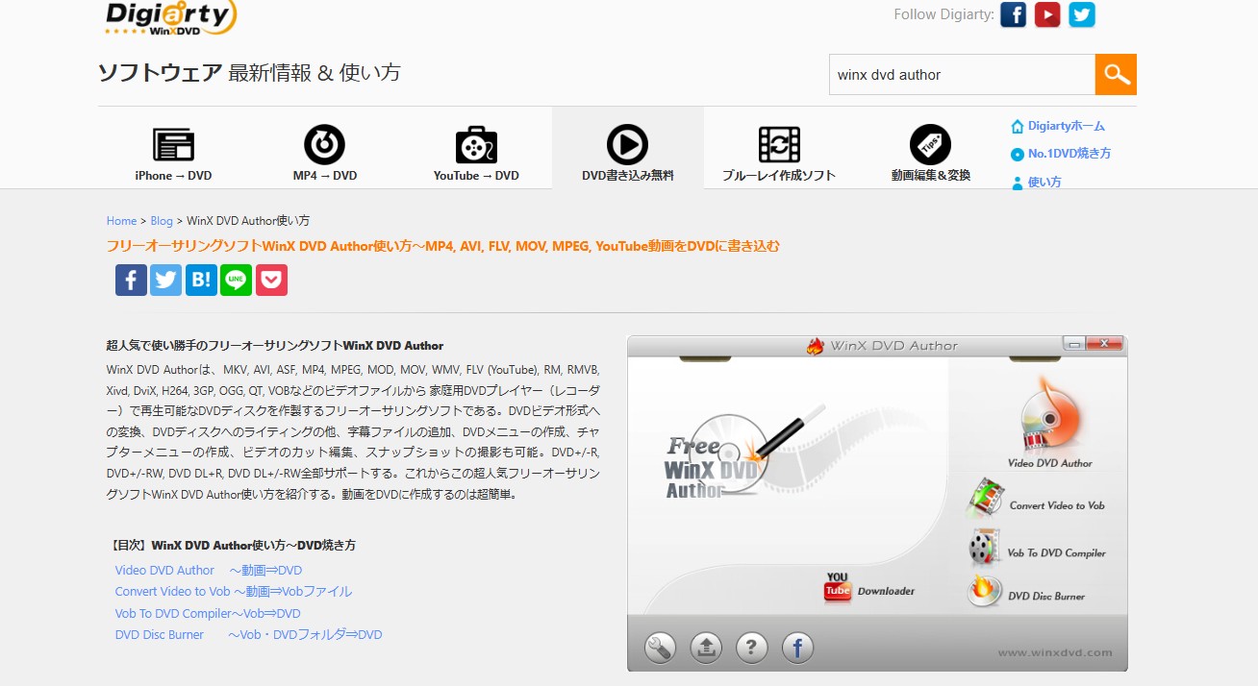Click the question mark help icon
This screenshot has height=686, width=1258.
pyautogui.click(x=751, y=648)
